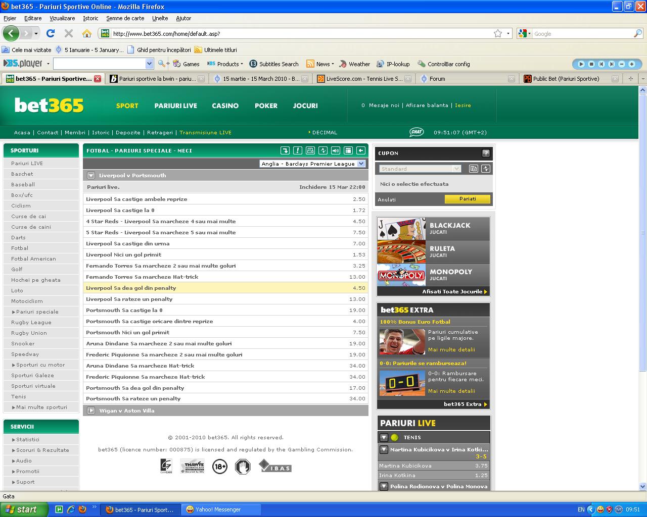Click the print icon in Fotbal header
Screen dimensions: 647x517
pyautogui.click(x=310, y=150)
